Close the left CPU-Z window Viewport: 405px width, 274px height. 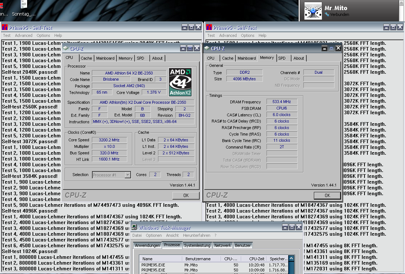pyautogui.click(x=197, y=48)
